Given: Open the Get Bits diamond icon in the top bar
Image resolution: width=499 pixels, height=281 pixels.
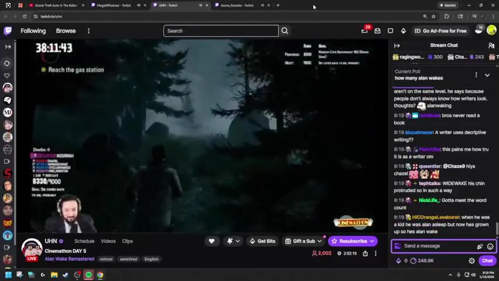Looking at the screenshot, I should click(x=403, y=31).
